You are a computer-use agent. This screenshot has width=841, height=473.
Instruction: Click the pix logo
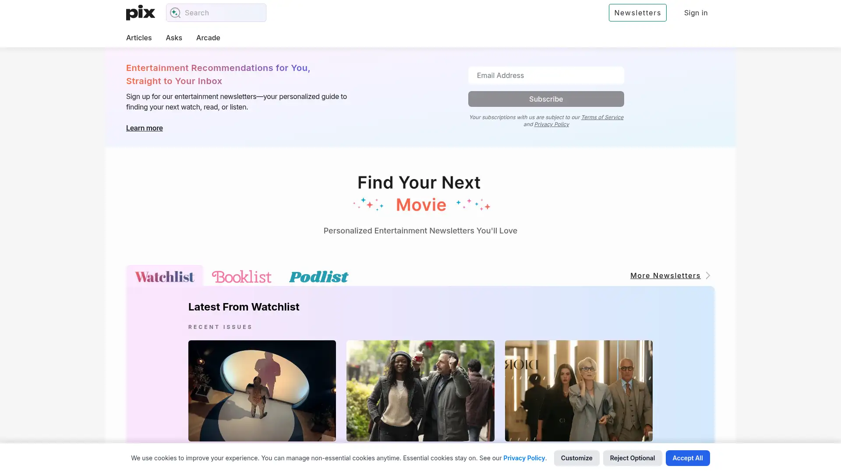click(x=140, y=13)
